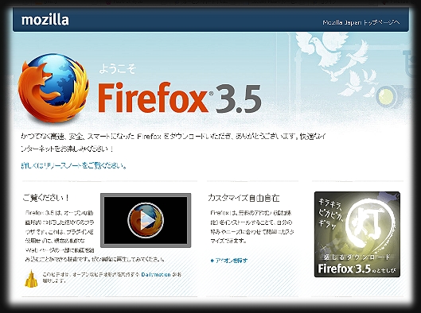Click the ようこそ welcome text

pos(118,68)
